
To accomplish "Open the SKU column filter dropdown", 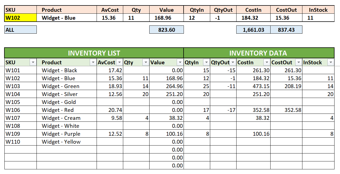I will click(x=33, y=62).
